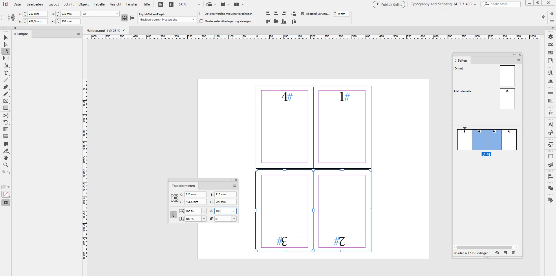Open zoom level dropdown at 25 %
Image resolution: width=556 pixels, height=276 pixels.
(199, 5)
